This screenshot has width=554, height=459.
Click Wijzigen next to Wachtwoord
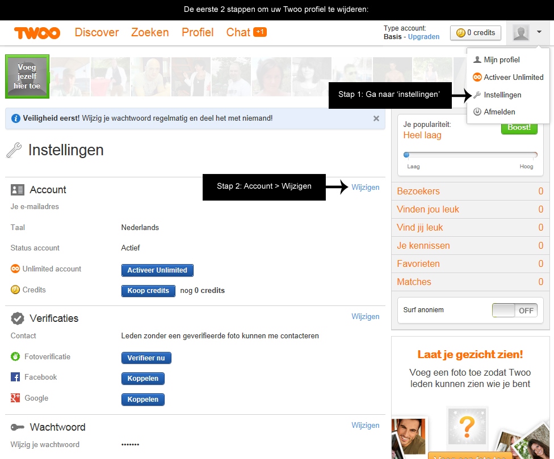tap(366, 426)
